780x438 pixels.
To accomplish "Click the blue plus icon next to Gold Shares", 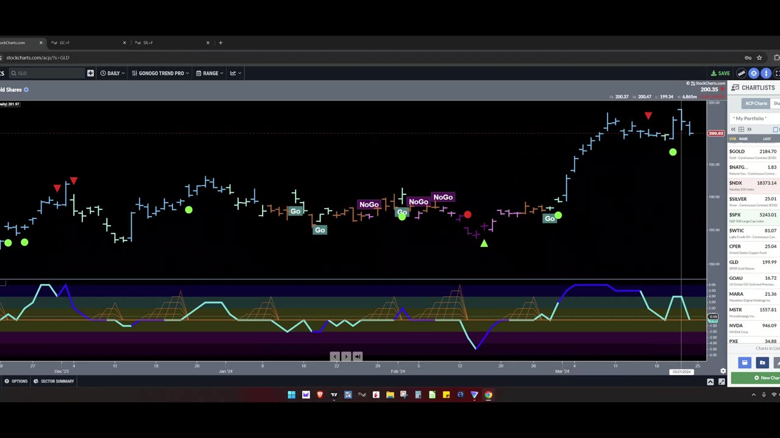I will [x=26, y=89].
